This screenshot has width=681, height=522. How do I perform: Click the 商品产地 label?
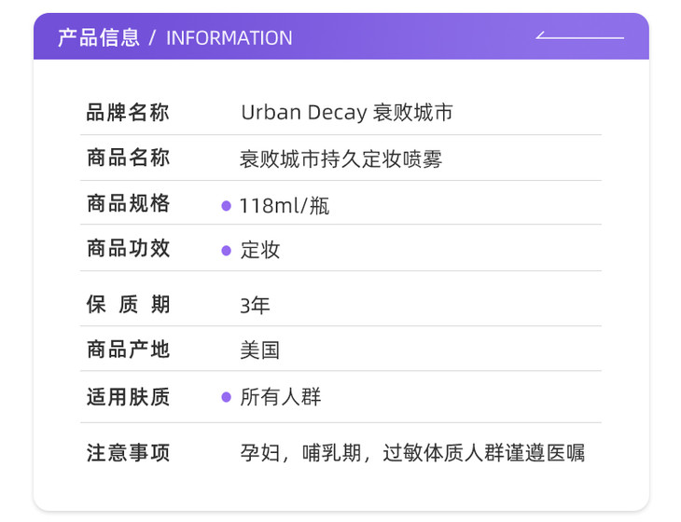pos(128,350)
